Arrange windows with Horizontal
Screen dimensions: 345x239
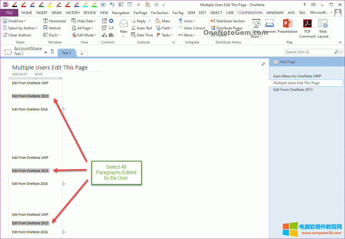pyautogui.click(x=54, y=21)
